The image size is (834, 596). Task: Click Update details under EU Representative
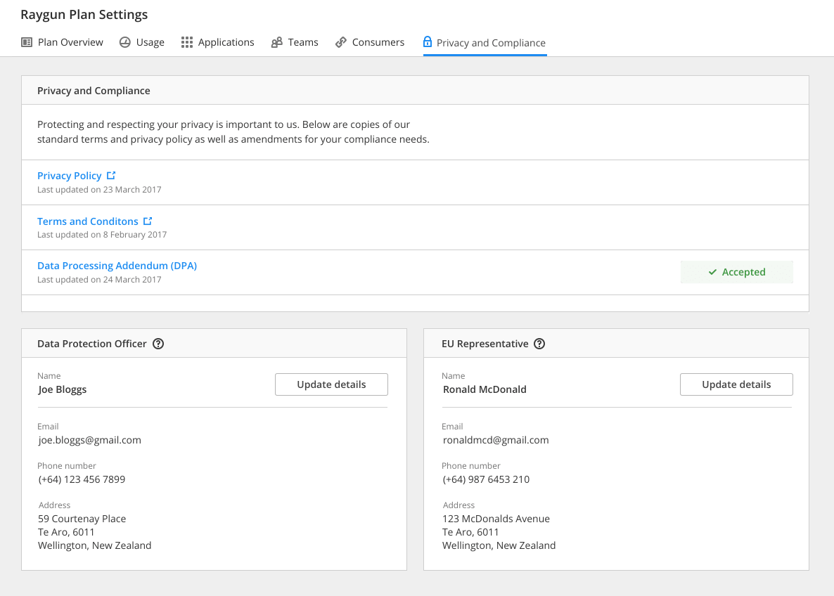[x=736, y=384]
